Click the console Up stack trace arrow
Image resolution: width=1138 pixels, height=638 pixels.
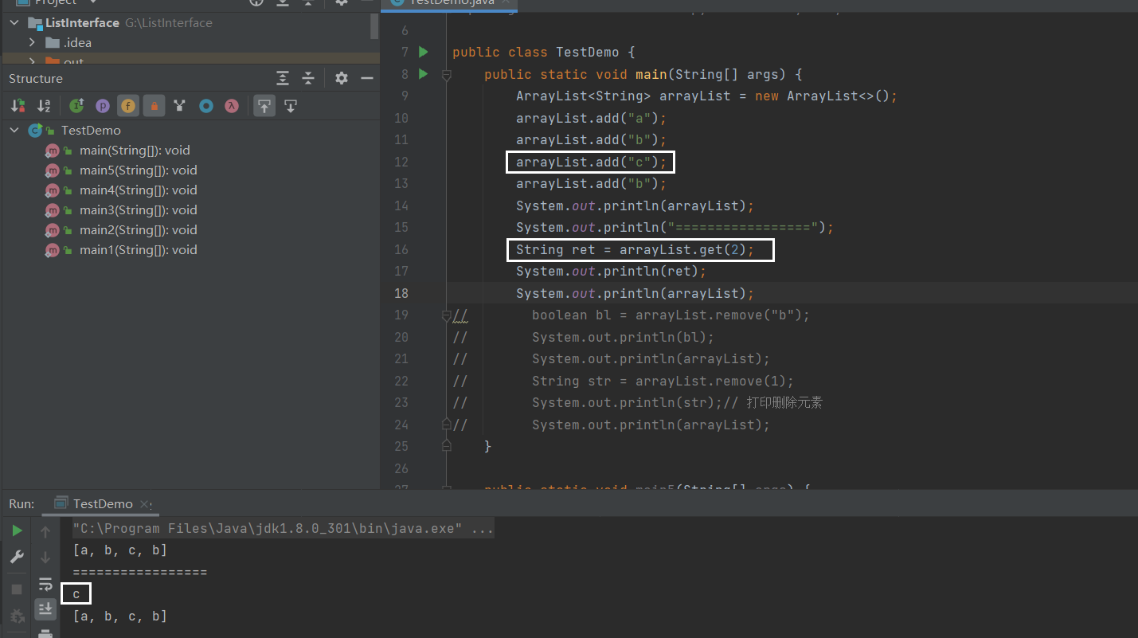(45, 531)
